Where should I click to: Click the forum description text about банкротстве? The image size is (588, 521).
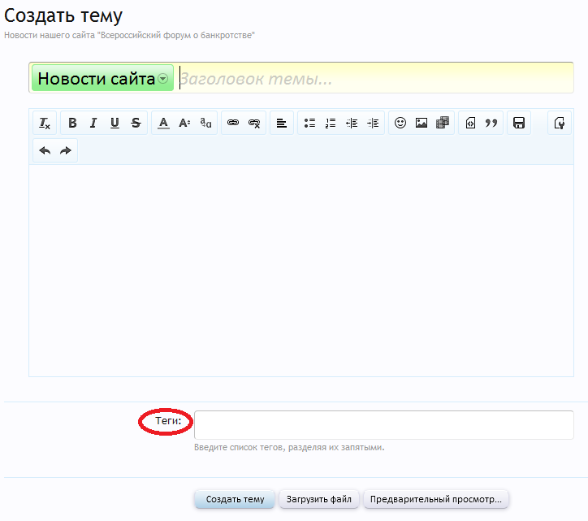129,35
